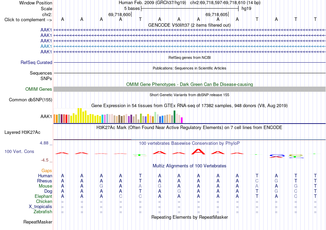The image size is (326, 230).
Task: Select the Mouse alignment row label
Action: click(45, 186)
